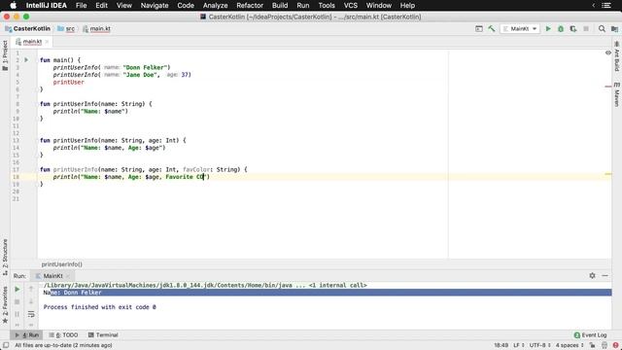
Task: Rerun MainKt in Run panel
Action: pyautogui.click(x=17, y=290)
